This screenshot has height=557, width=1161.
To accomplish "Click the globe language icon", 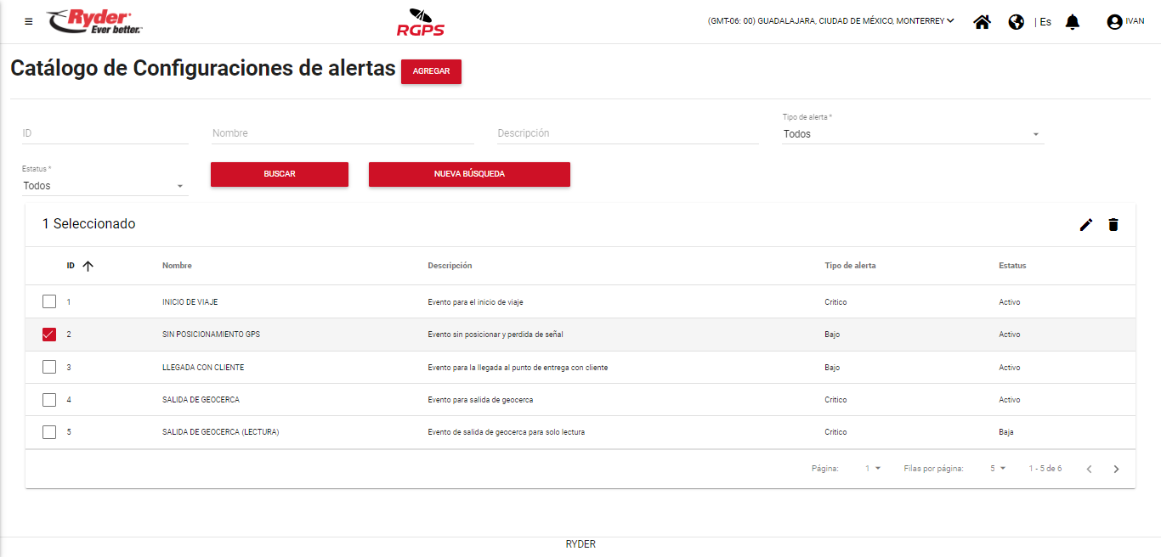I will 1016,22.
